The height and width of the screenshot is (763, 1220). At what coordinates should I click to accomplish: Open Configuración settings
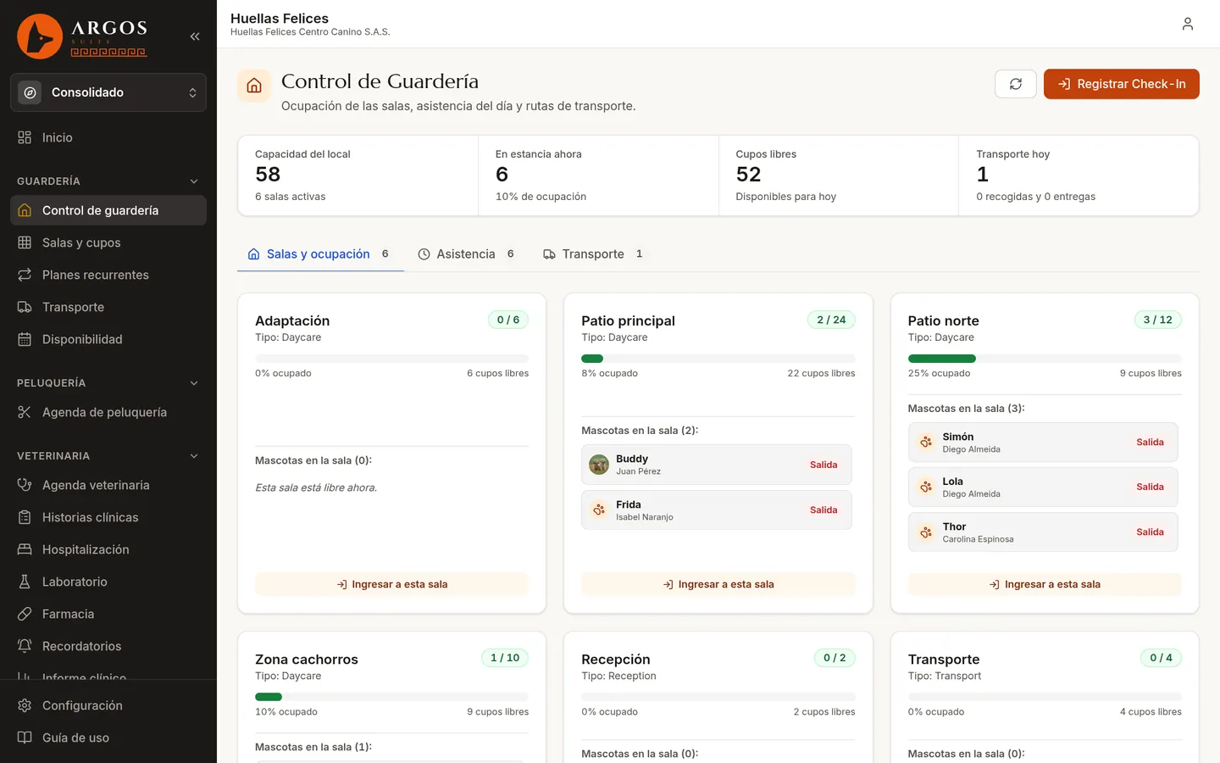108,705
